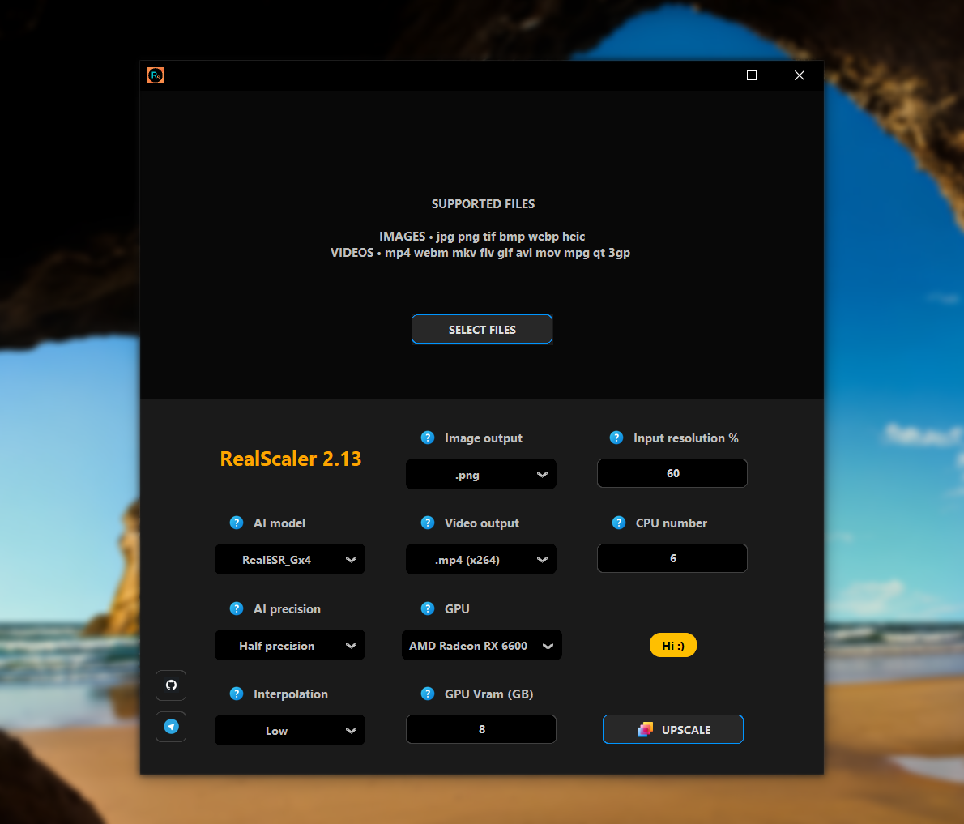
Task: Click the help icon beside GPU Vram
Action: point(427,694)
